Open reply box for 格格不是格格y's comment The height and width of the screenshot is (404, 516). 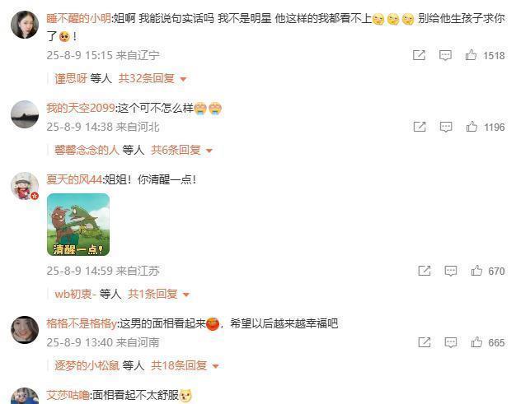(x=451, y=342)
